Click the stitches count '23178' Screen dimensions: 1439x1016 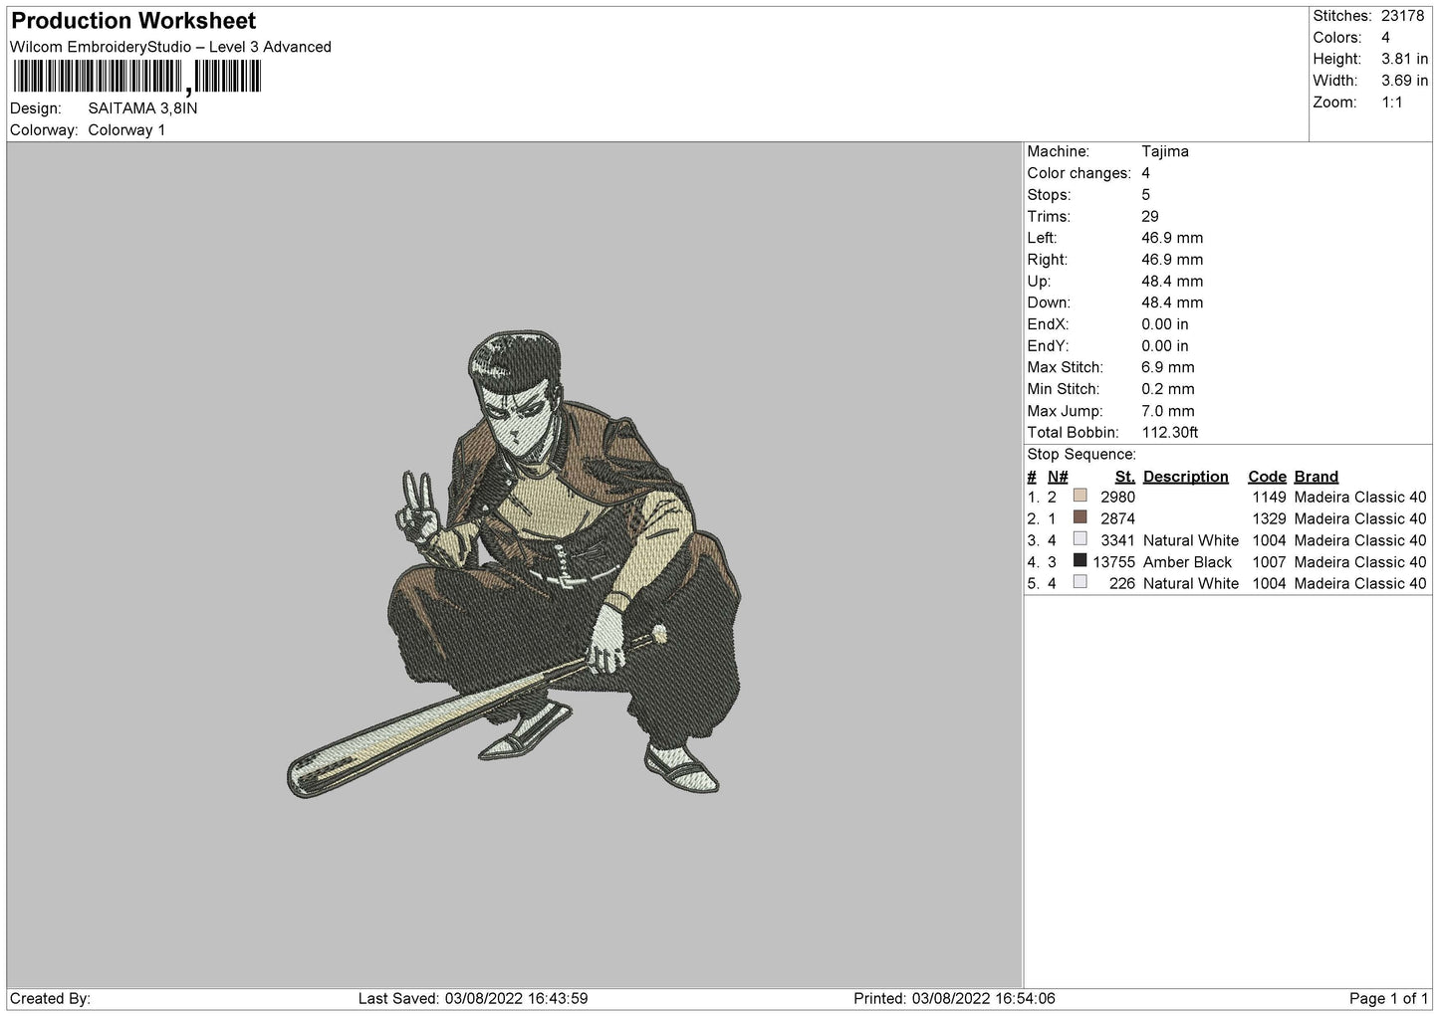point(1404,16)
